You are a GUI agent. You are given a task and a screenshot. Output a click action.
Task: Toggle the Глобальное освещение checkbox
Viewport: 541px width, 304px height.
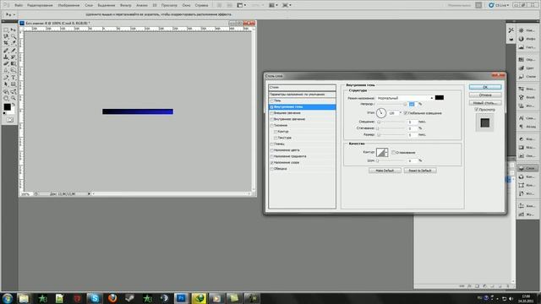pyautogui.click(x=406, y=113)
